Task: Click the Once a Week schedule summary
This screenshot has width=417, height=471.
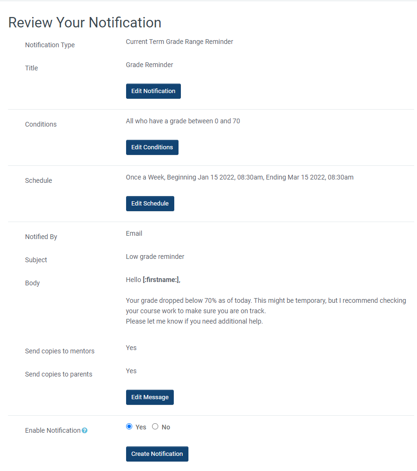Action: click(239, 177)
